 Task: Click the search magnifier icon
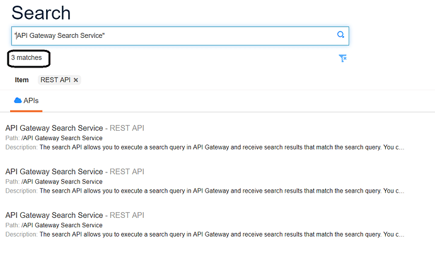[x=340, y=35]
